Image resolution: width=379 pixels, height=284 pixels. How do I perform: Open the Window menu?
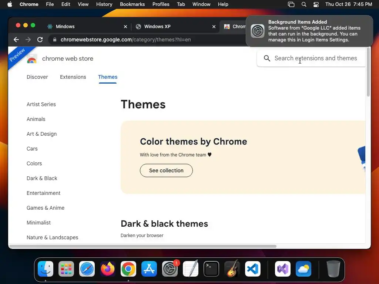point(201,4)
